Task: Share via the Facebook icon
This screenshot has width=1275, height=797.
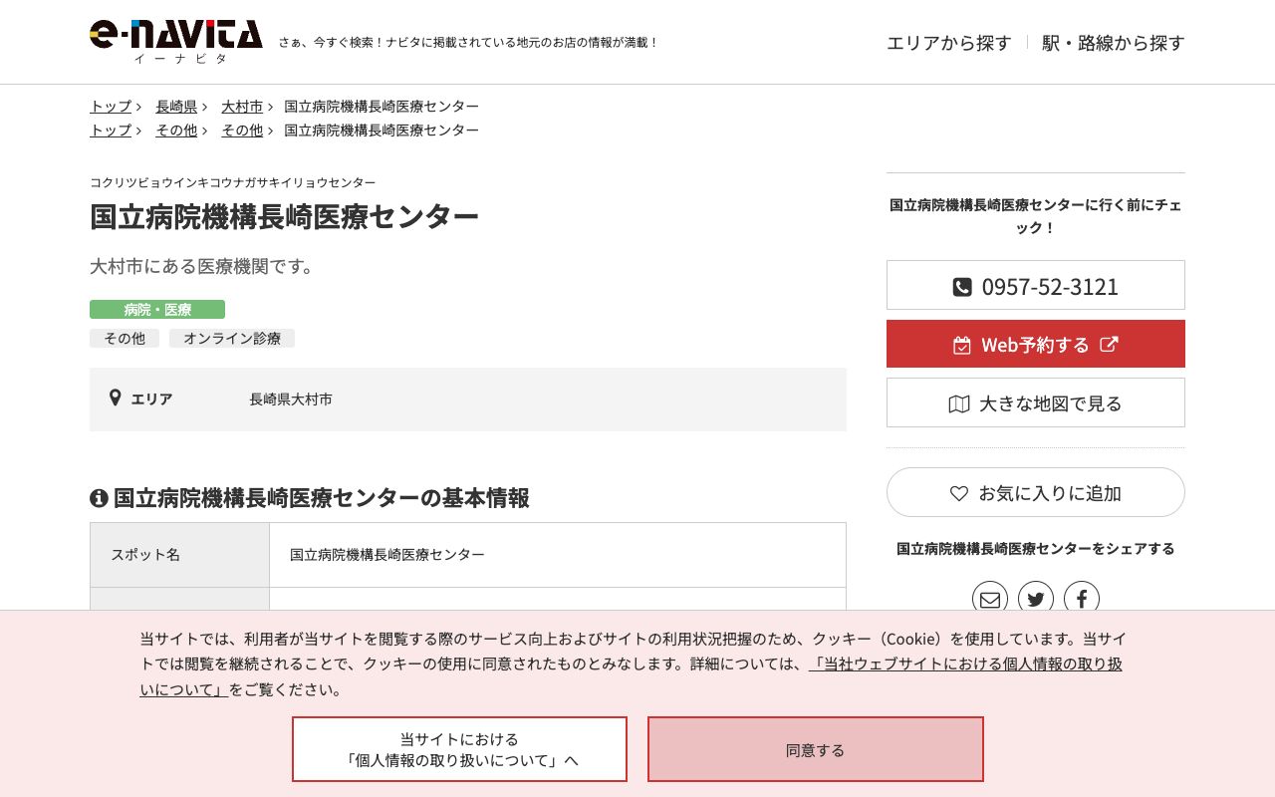Action: pyautogui.click(x=1082, y=599)
